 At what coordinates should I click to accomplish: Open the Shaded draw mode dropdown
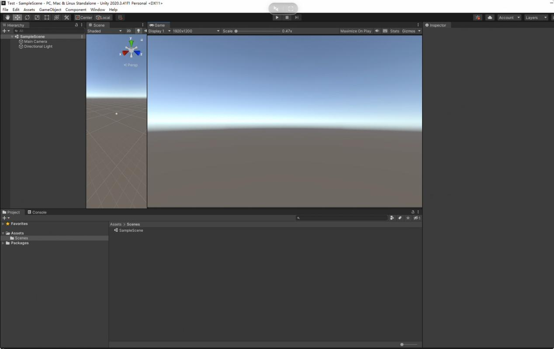coord(104,31)
